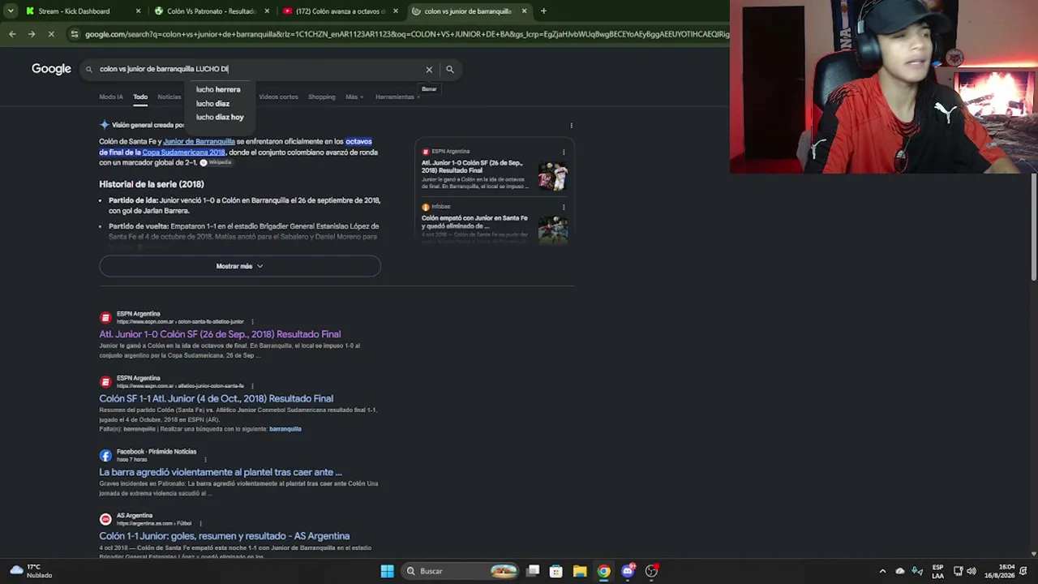This screenshot has height=584, width=1038.
Task: Open 'Atl. Junior 1-0 Colón SF' result
Action: tap(220, 334)
